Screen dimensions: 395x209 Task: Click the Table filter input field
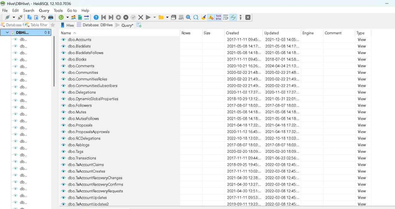[x=37, y=25]
